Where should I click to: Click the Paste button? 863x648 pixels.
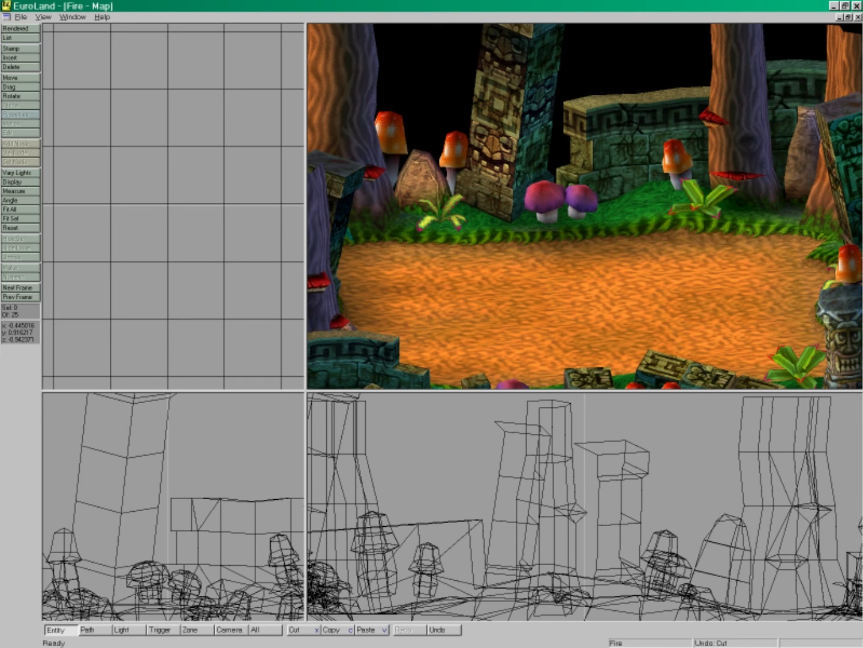click(x=371, y=630)
